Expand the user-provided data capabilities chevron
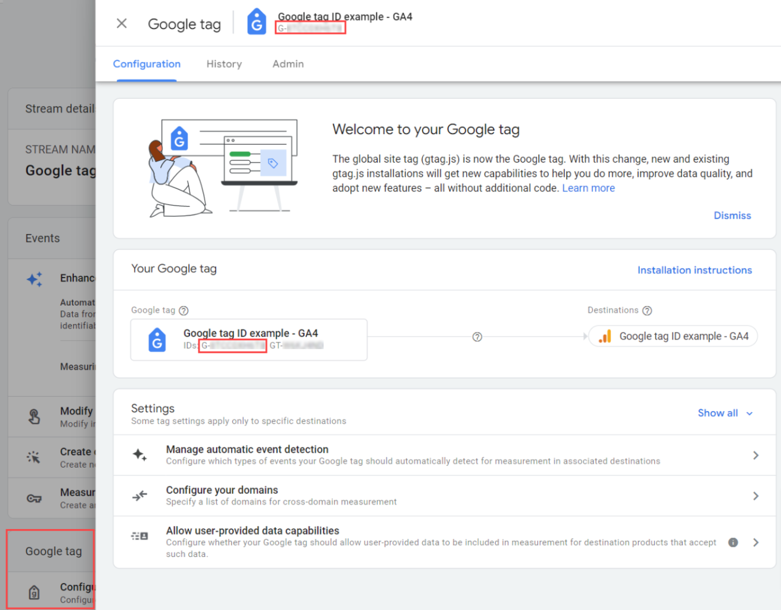Viewport: 781px width, 610px height. [x=755, y=542]
